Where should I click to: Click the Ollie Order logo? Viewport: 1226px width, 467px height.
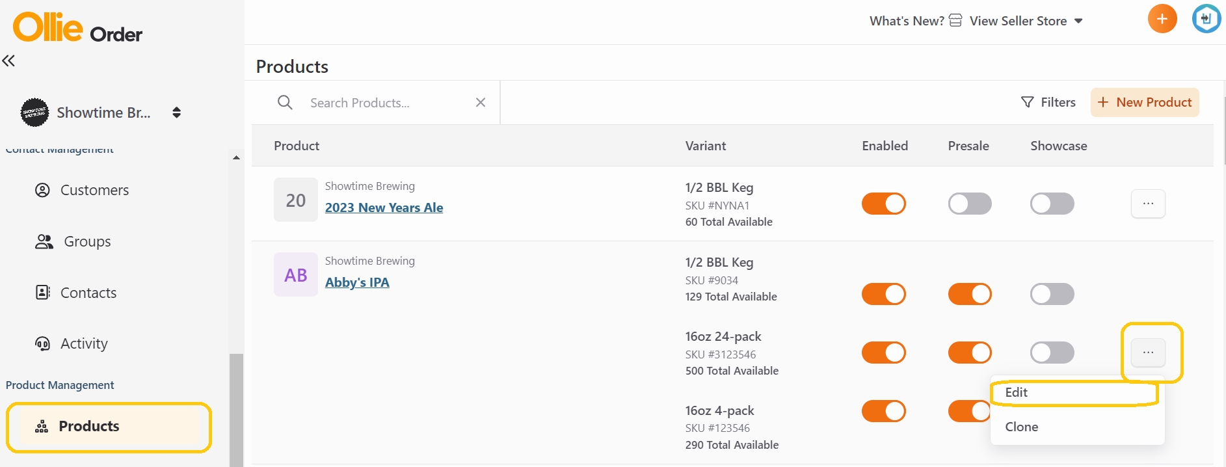tap(78, 27)
